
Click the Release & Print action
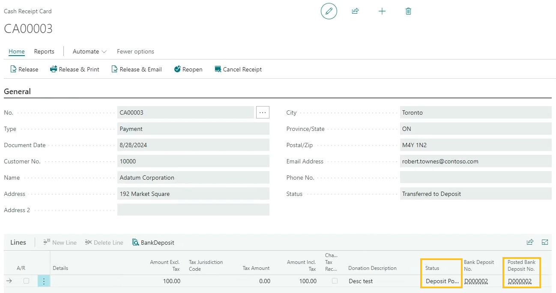point(75,69)
